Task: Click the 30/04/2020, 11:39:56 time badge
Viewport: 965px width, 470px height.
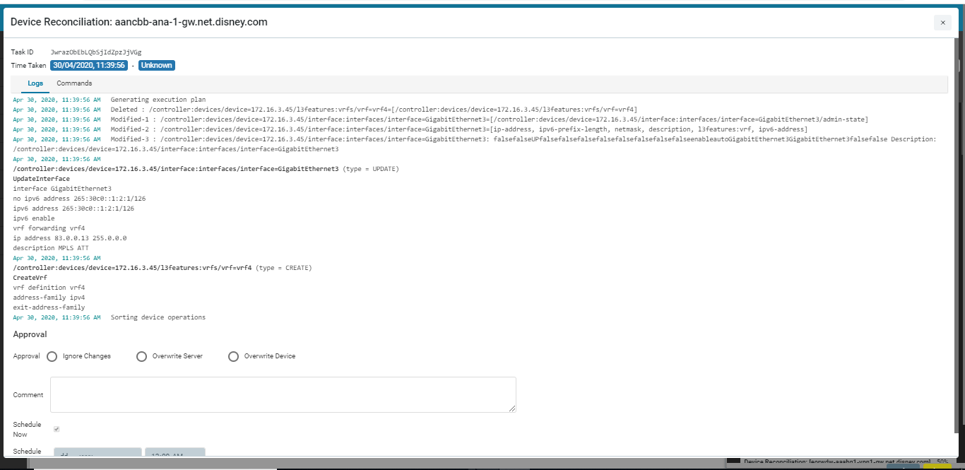Action: point(89,65)
